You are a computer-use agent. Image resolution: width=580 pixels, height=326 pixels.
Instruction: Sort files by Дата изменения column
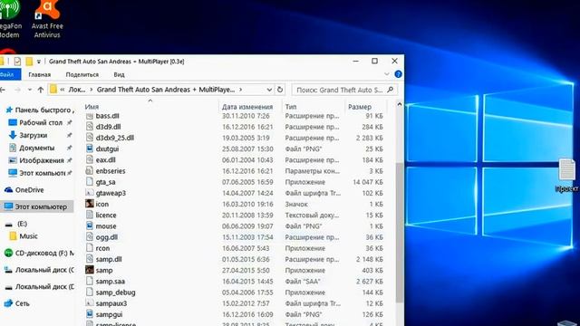247,107
